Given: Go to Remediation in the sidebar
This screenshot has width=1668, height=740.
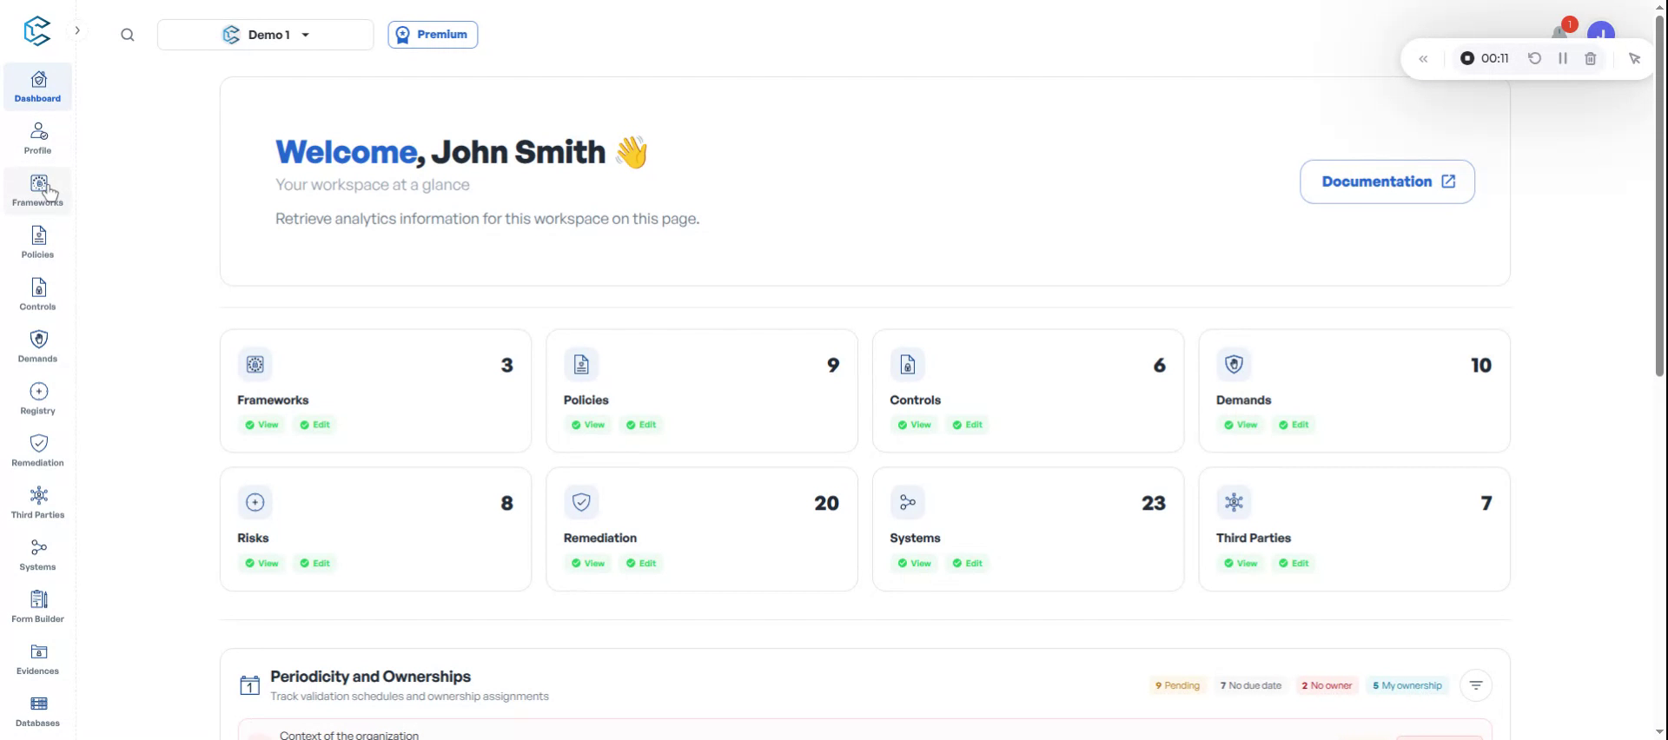Looking at the screenshot, I should [37, 452].
